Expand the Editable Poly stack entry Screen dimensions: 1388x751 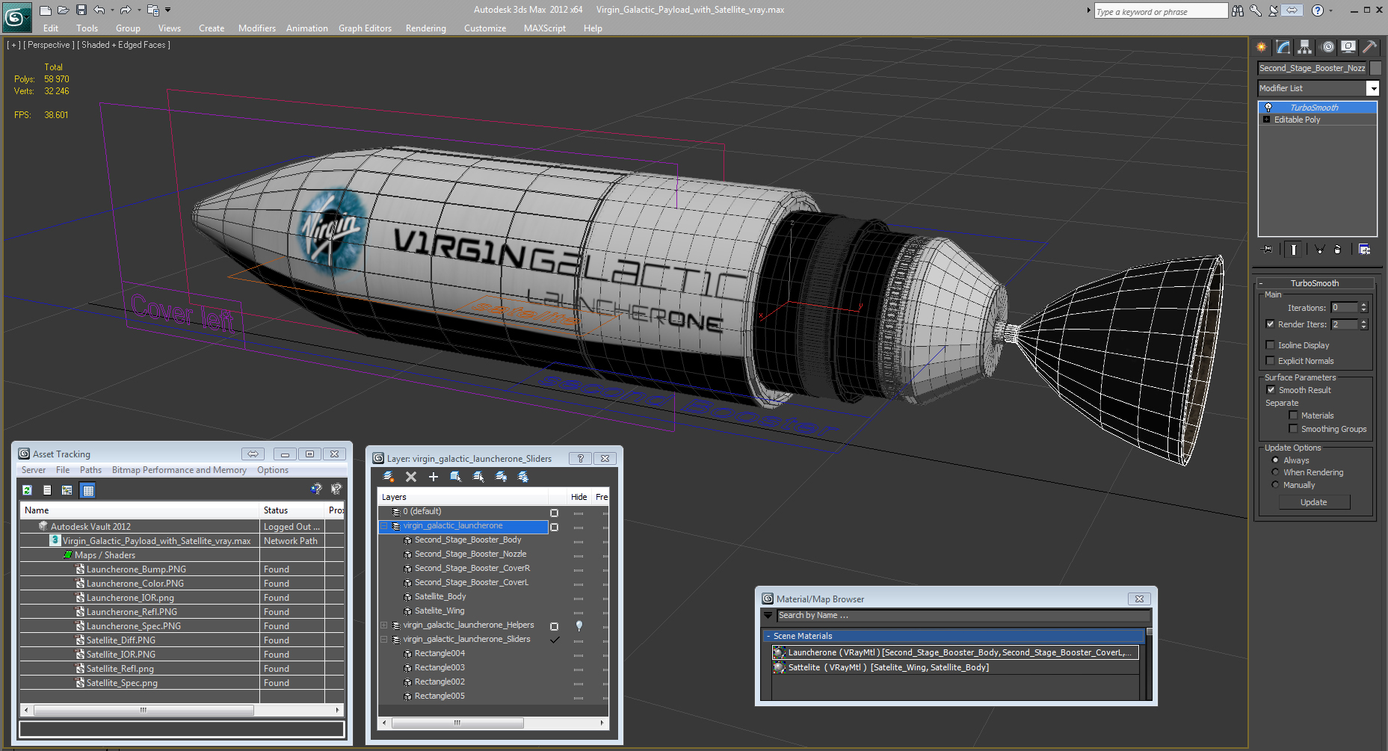tap(1266, 120)
